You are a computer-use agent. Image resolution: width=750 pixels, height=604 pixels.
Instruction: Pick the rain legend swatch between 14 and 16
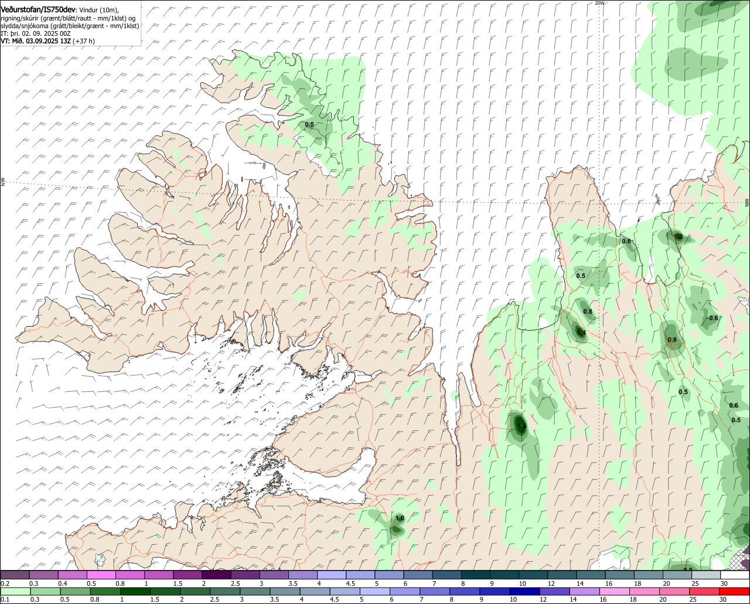(x=585, y=591)
